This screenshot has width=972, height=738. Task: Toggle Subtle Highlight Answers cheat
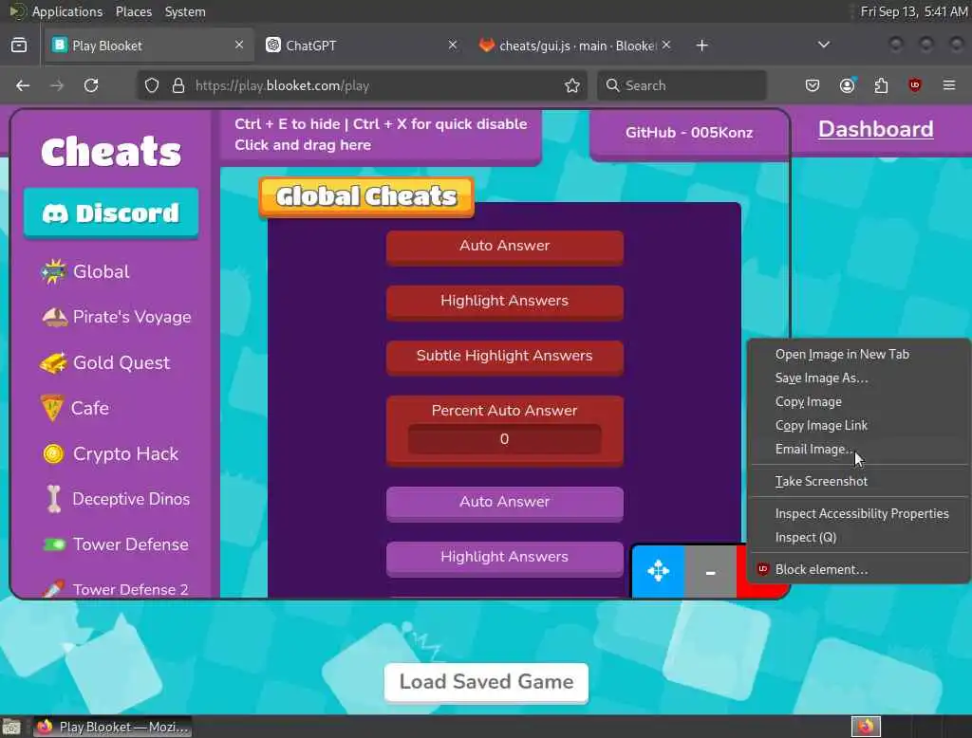pyautogui.click(x=505, y=358)
